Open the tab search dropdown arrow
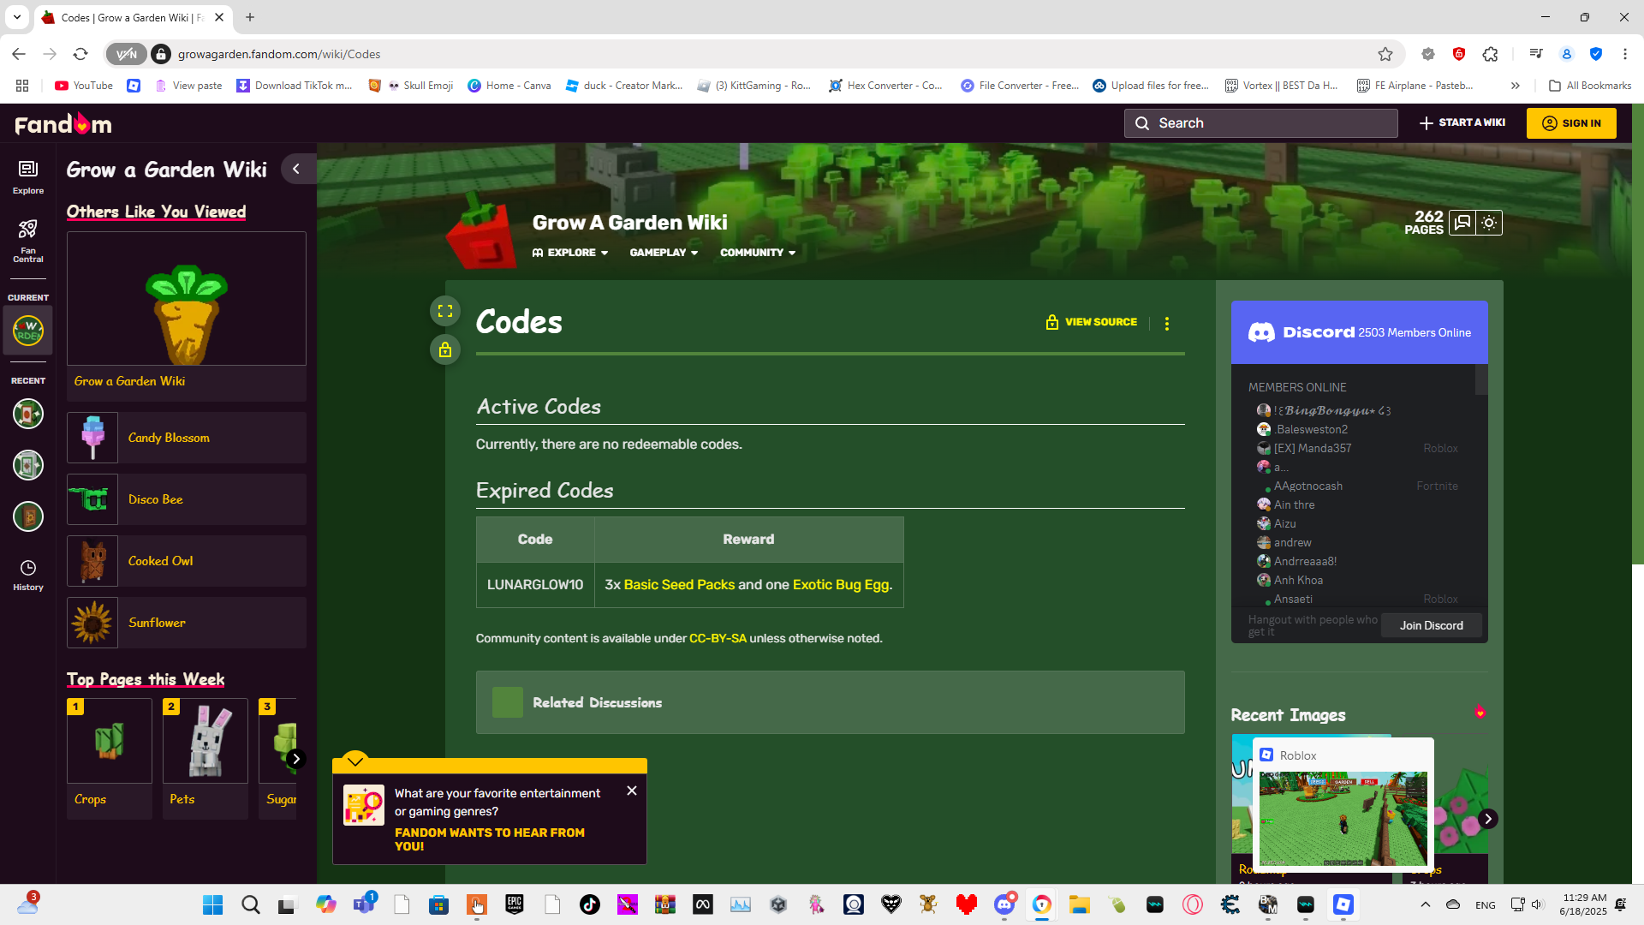1644x925 pixels. [x=17, y=17]
